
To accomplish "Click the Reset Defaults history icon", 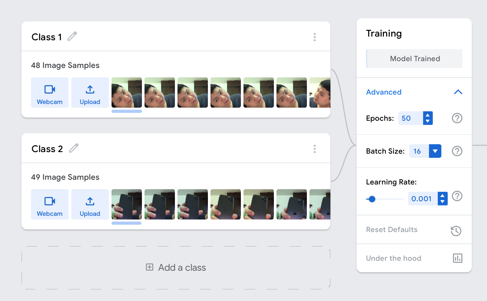I will tap(456, 231).
